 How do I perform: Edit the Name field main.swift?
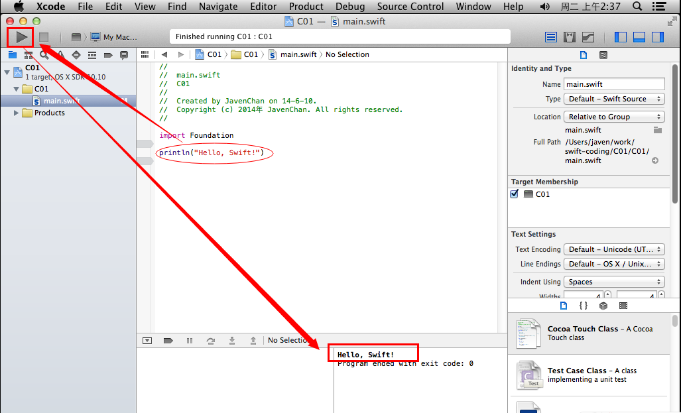click(x=614, y=84)
